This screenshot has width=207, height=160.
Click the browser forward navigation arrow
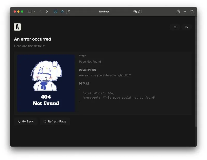point(47,11)
